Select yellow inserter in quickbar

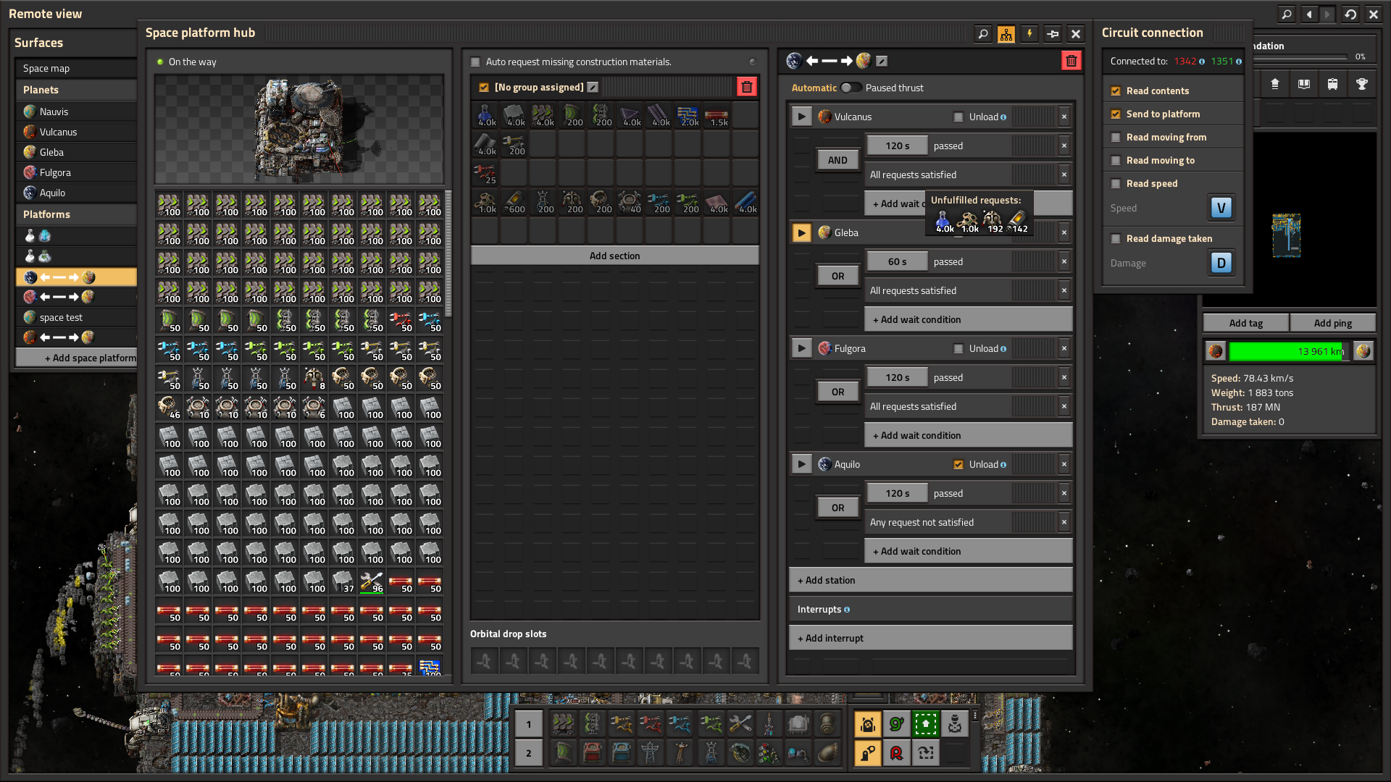click(621, 723)
